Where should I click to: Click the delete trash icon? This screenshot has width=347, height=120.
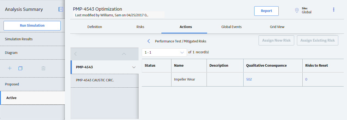(x=43, y=68)
